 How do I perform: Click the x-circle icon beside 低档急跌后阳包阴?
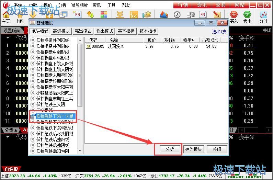[x=33, y=151]
